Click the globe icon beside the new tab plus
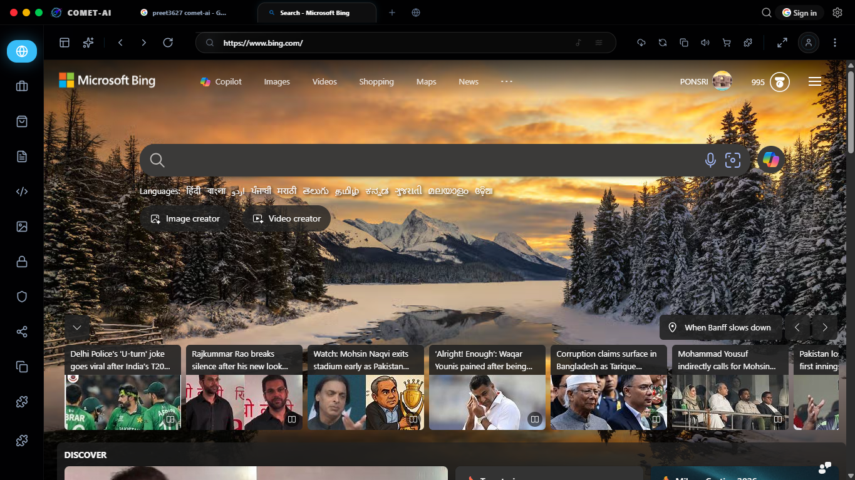This screenshot has width=855, height=480. pos(416,13)
